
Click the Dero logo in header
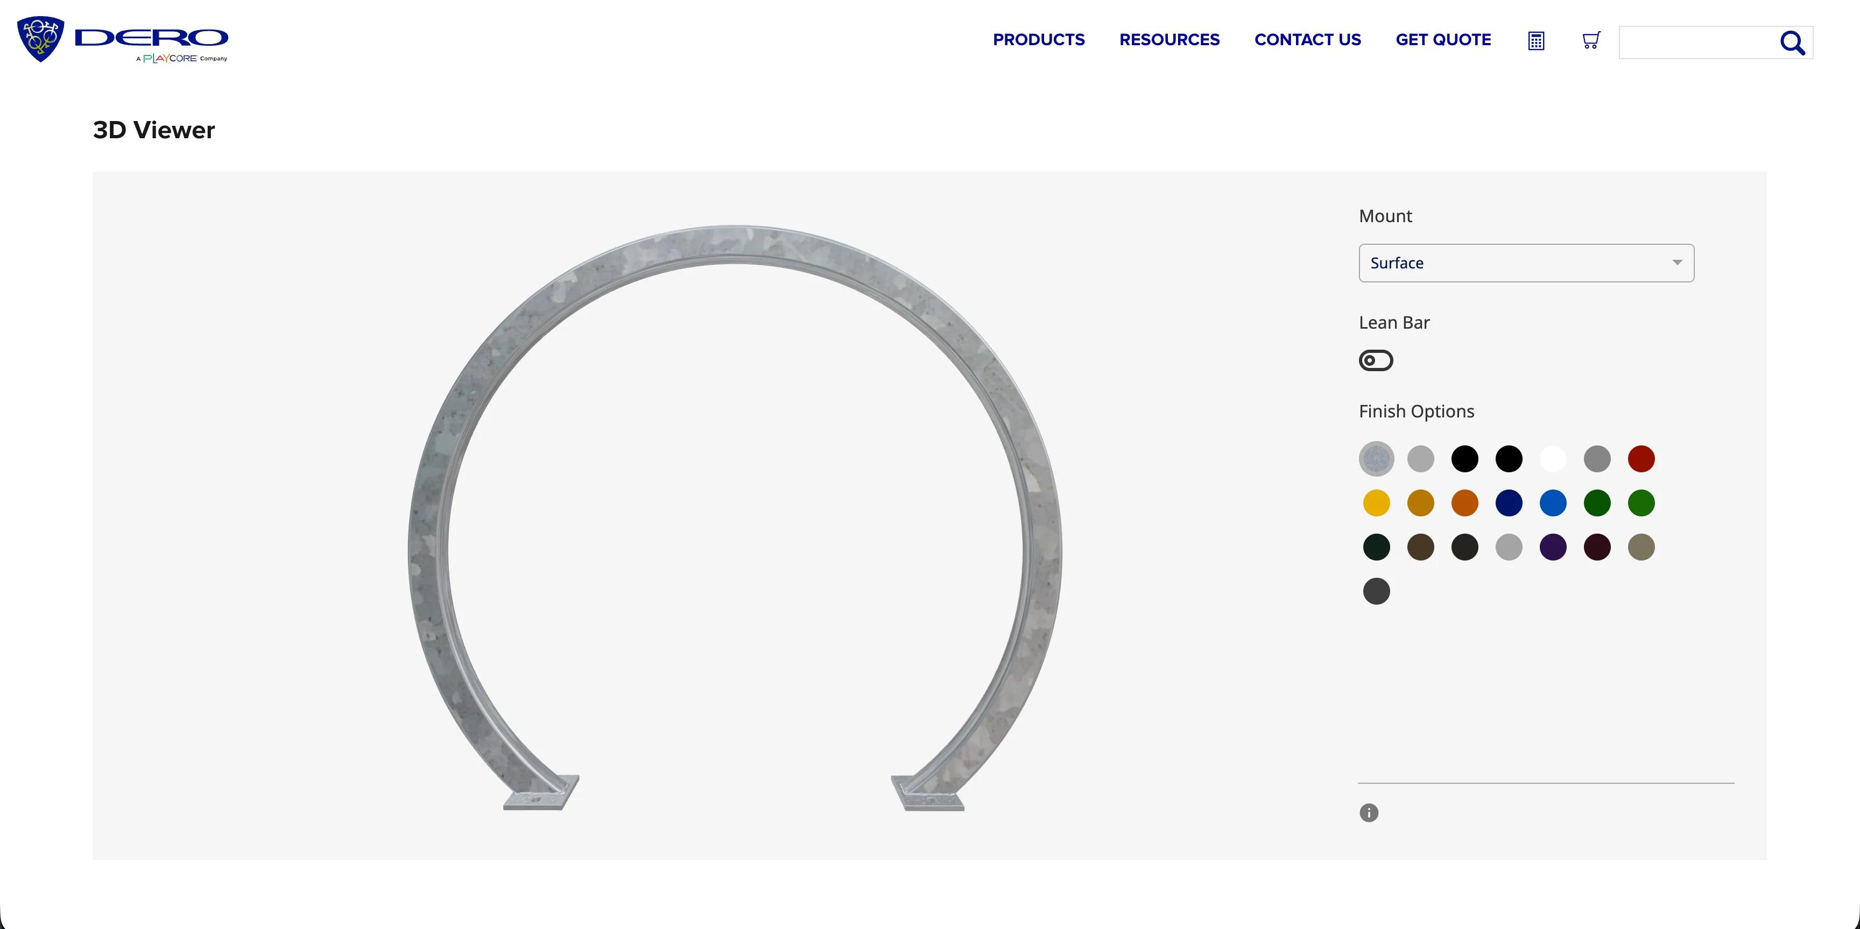[123, 40]
